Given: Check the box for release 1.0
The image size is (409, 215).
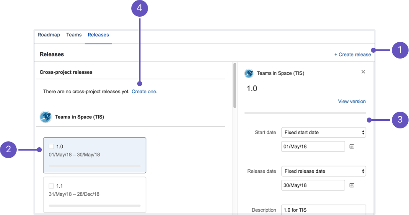Looking at the screenshot, I should click(x=51, y=146).
